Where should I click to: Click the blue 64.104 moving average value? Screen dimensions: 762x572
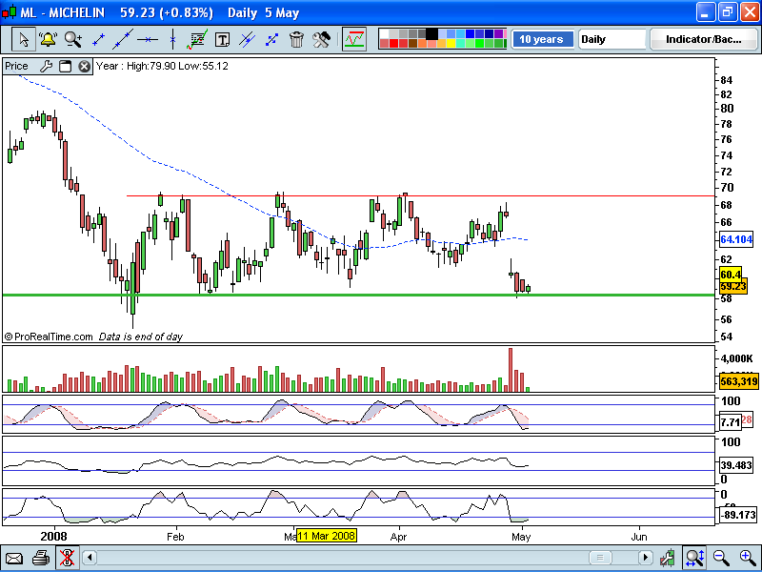pyautogui.click(x=736, y=239)
